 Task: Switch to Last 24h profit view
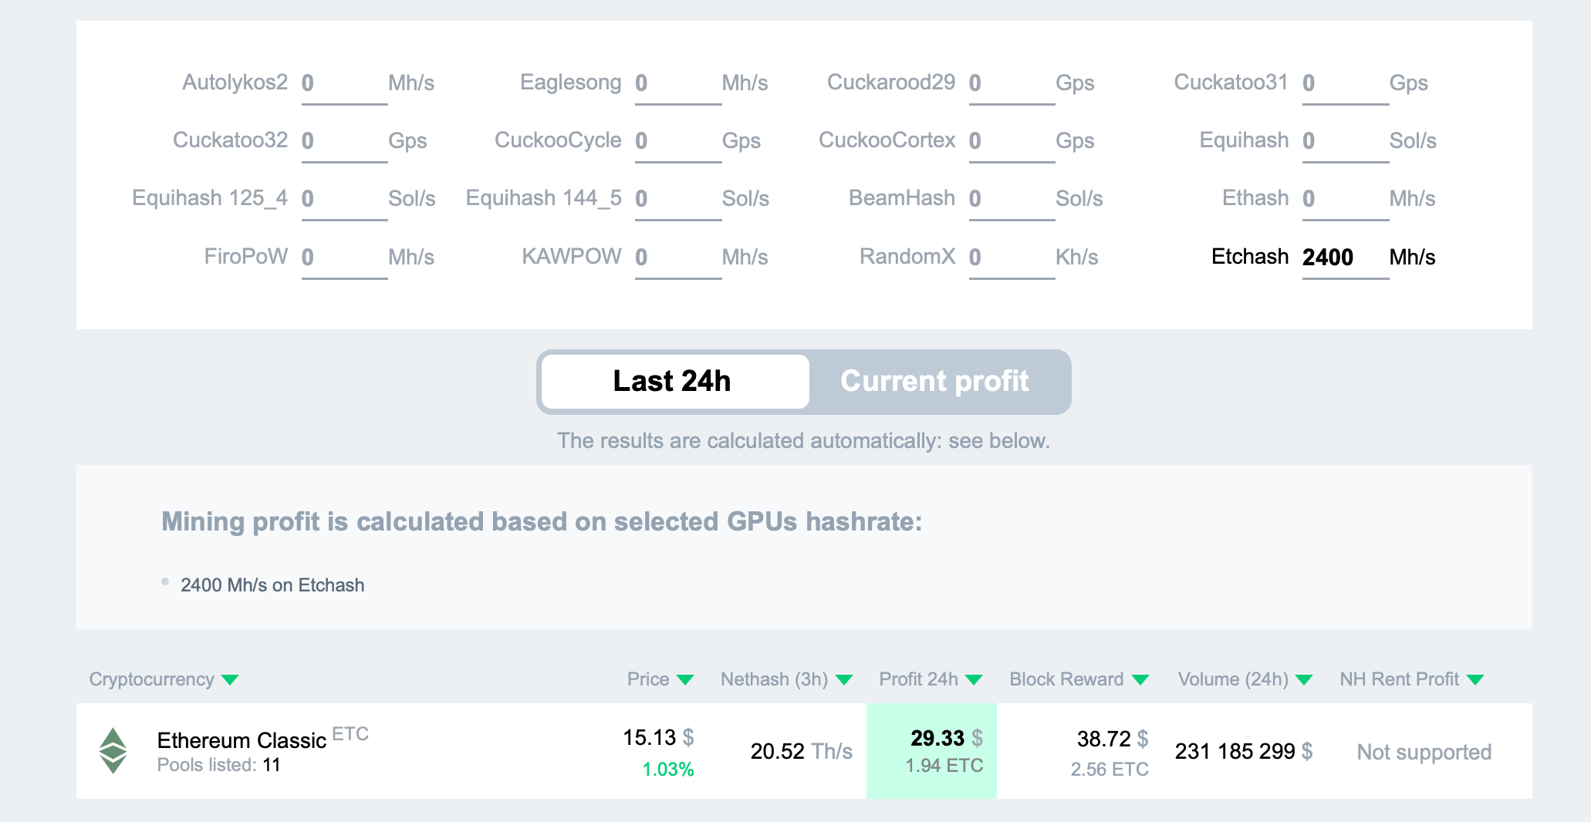673,382
